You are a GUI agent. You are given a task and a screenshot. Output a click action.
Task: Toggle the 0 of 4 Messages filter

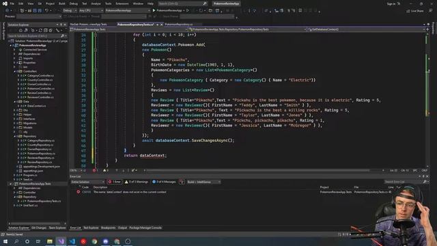click(164, 182)
